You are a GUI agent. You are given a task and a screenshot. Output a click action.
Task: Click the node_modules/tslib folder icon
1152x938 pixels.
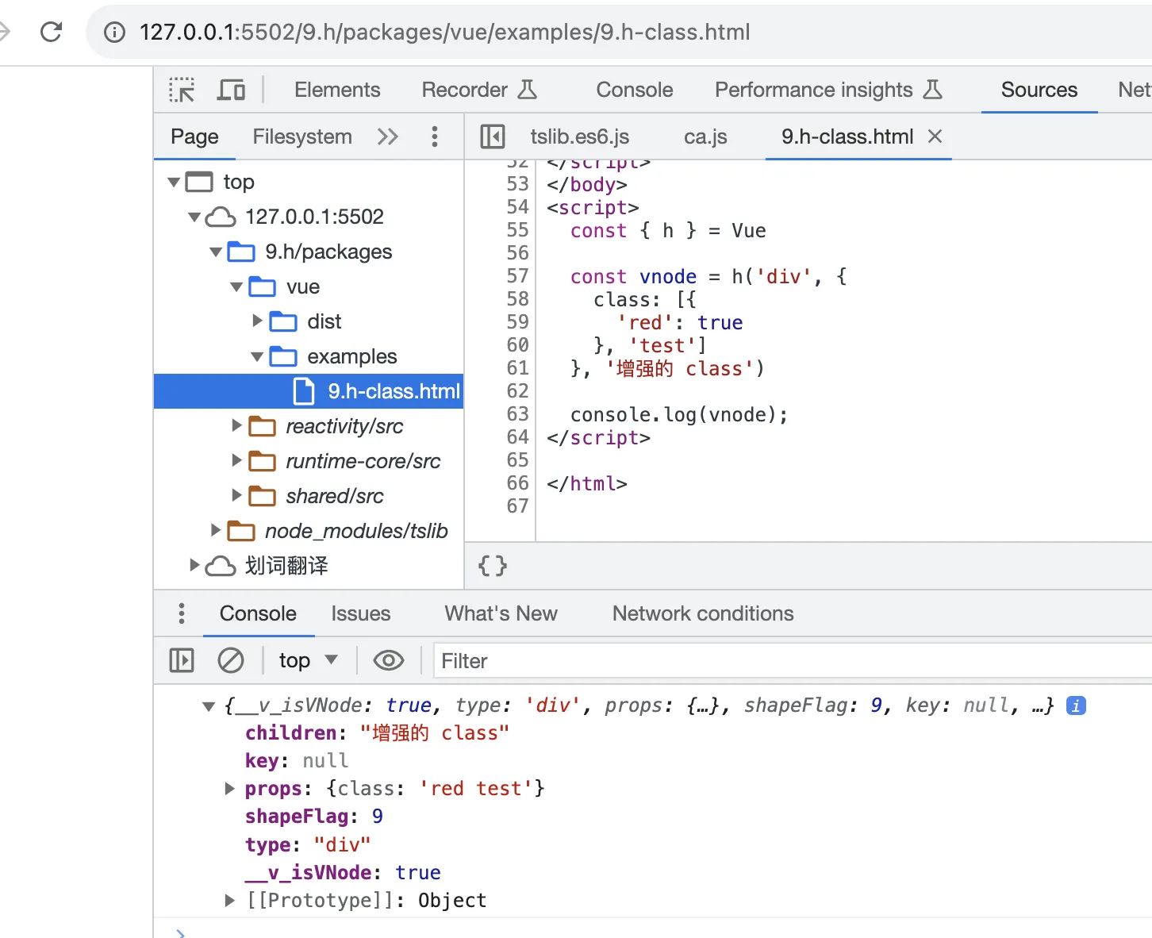[241, 531]
